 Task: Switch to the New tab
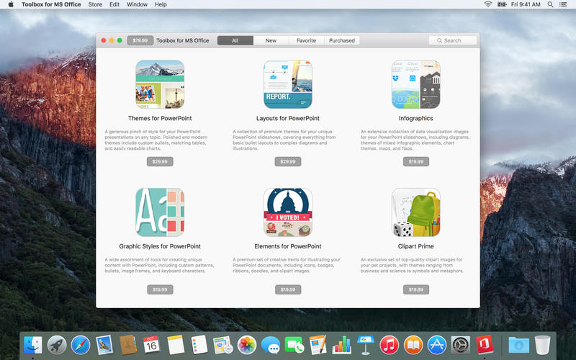point(271,40)
